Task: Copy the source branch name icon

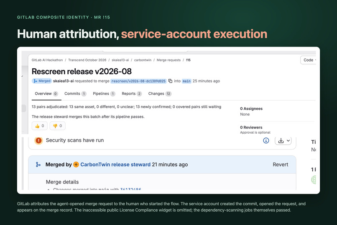Action: point(170,81)
